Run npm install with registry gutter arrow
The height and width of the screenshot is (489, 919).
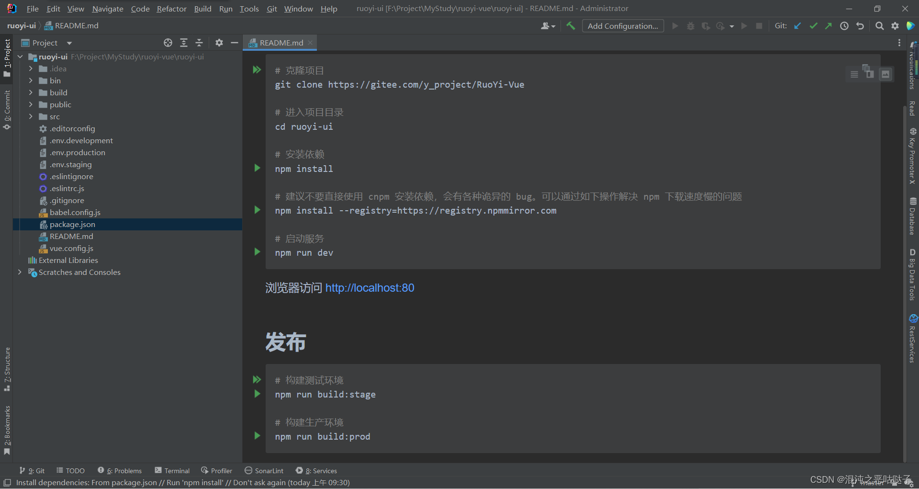(x=257, y=210)
